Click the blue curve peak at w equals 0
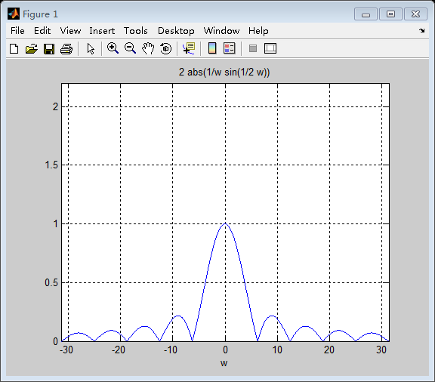This screenshot has height=382, width=435. tap(225, 223)
